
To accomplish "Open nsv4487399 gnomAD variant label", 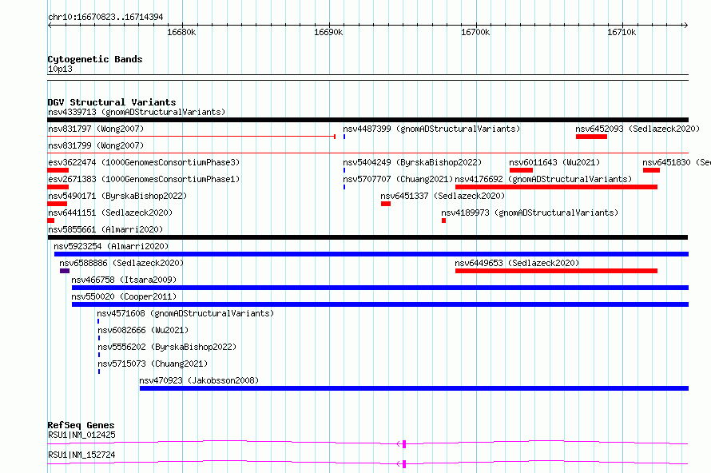I will [431, 129].
